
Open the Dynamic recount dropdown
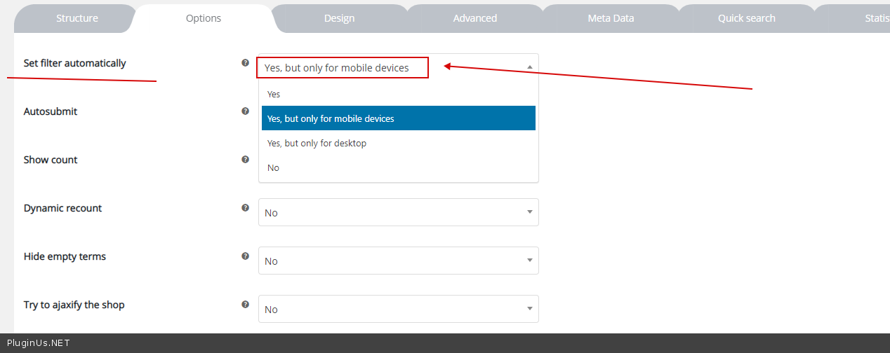pos(398,212)
